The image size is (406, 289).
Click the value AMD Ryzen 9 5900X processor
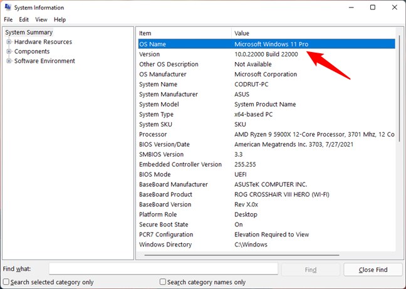[315, 134]
